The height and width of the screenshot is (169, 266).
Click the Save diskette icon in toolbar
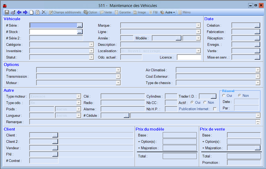(7, 12)
